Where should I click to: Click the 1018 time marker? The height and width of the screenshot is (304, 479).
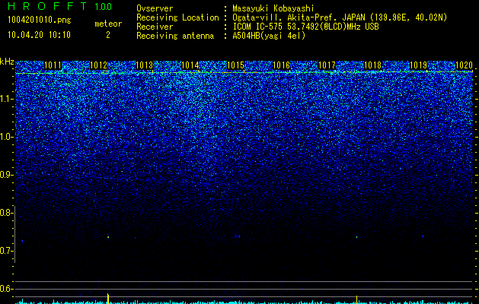point(373,65)
